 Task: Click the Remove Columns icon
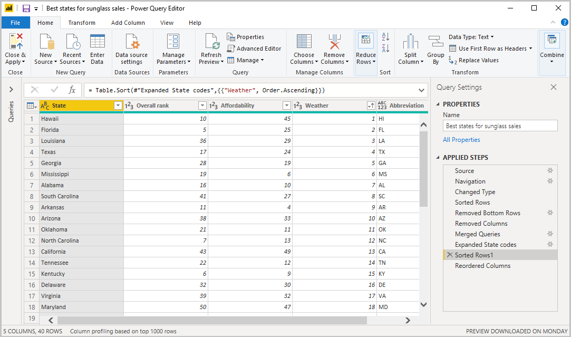click(334, 41)
